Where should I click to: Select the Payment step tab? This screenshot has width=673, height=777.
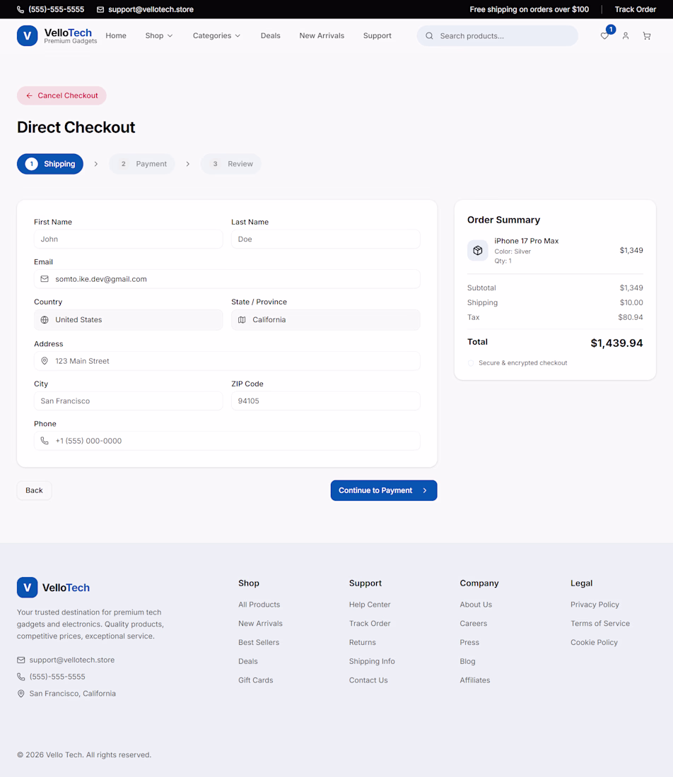(142, 164)
